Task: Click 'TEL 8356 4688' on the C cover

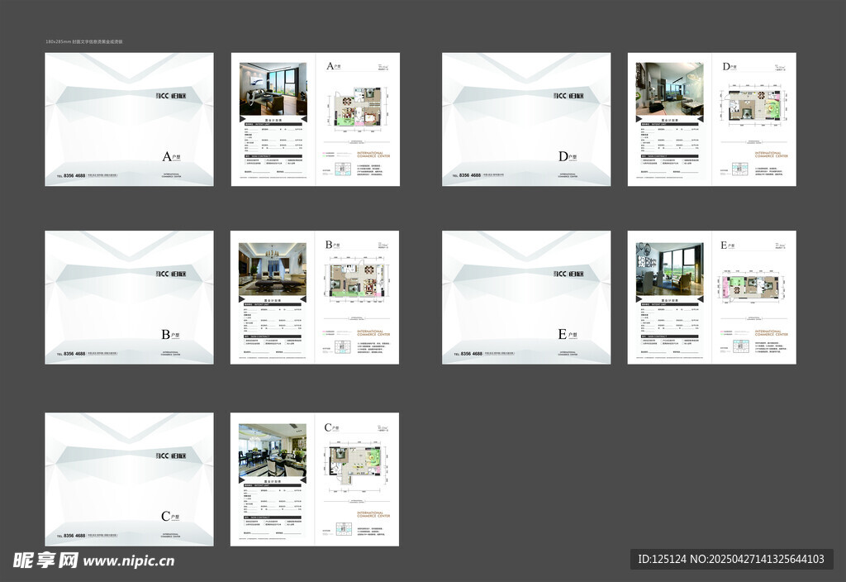Action: [x=71, y=536]
